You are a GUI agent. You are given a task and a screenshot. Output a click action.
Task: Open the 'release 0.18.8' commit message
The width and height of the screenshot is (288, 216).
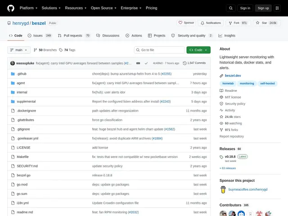coord(102,175)
